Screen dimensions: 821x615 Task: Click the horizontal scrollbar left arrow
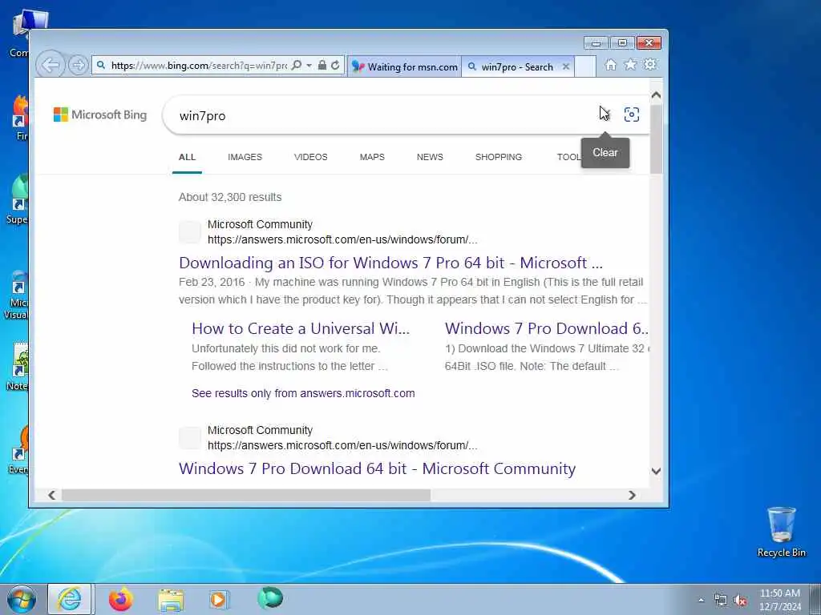tap(51, 495)
